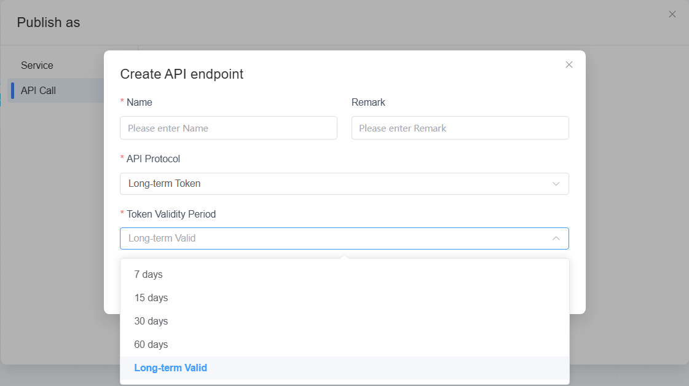Click the API Protocol label
Screen dimensions: 689x386
153,159
